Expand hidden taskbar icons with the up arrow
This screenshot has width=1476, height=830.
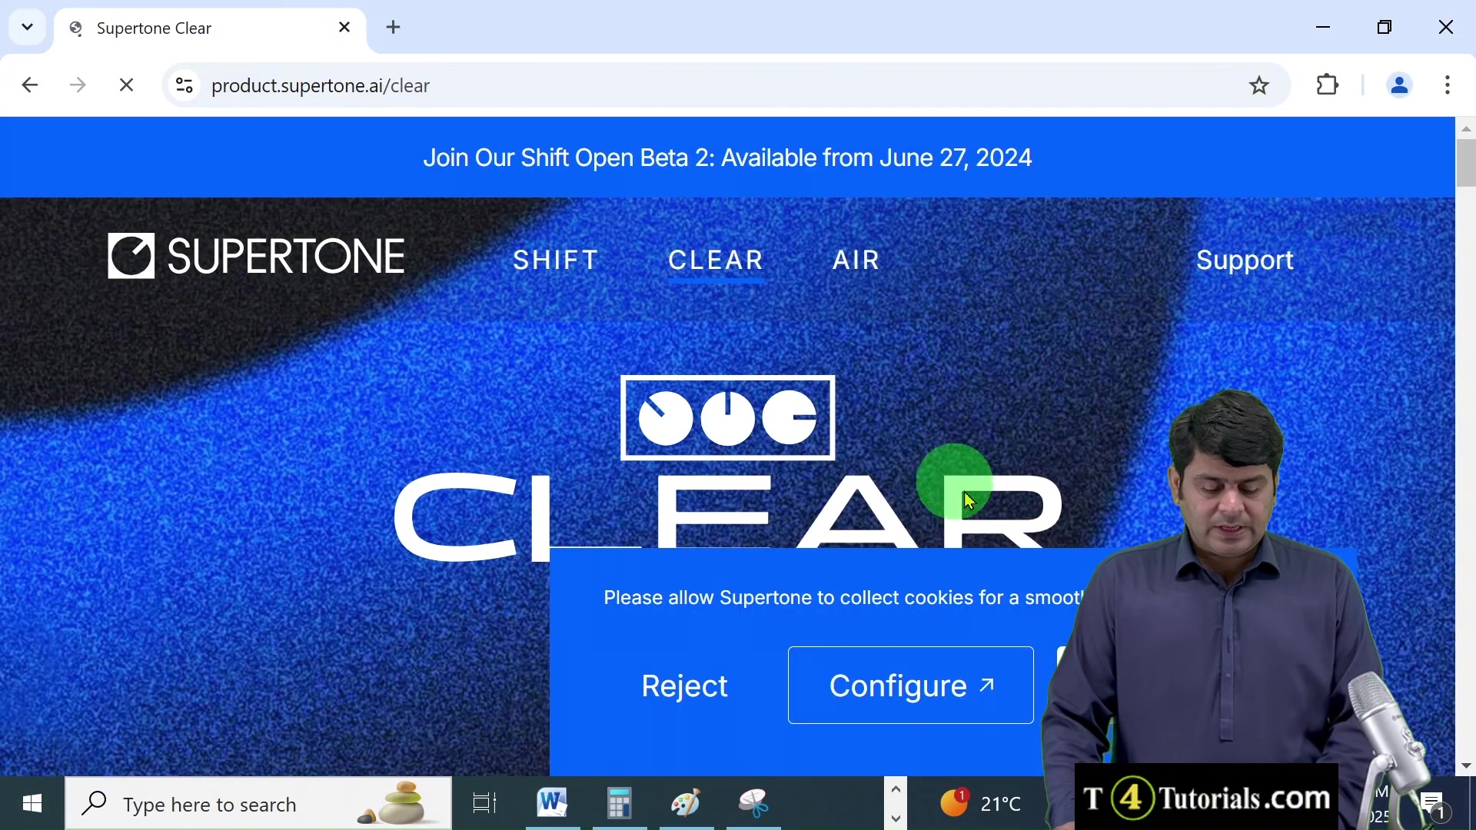896,788
